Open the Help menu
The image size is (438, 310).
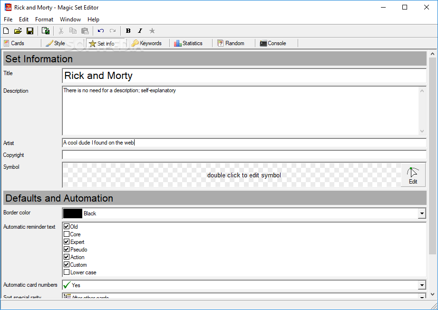click(x=93, y=19)
